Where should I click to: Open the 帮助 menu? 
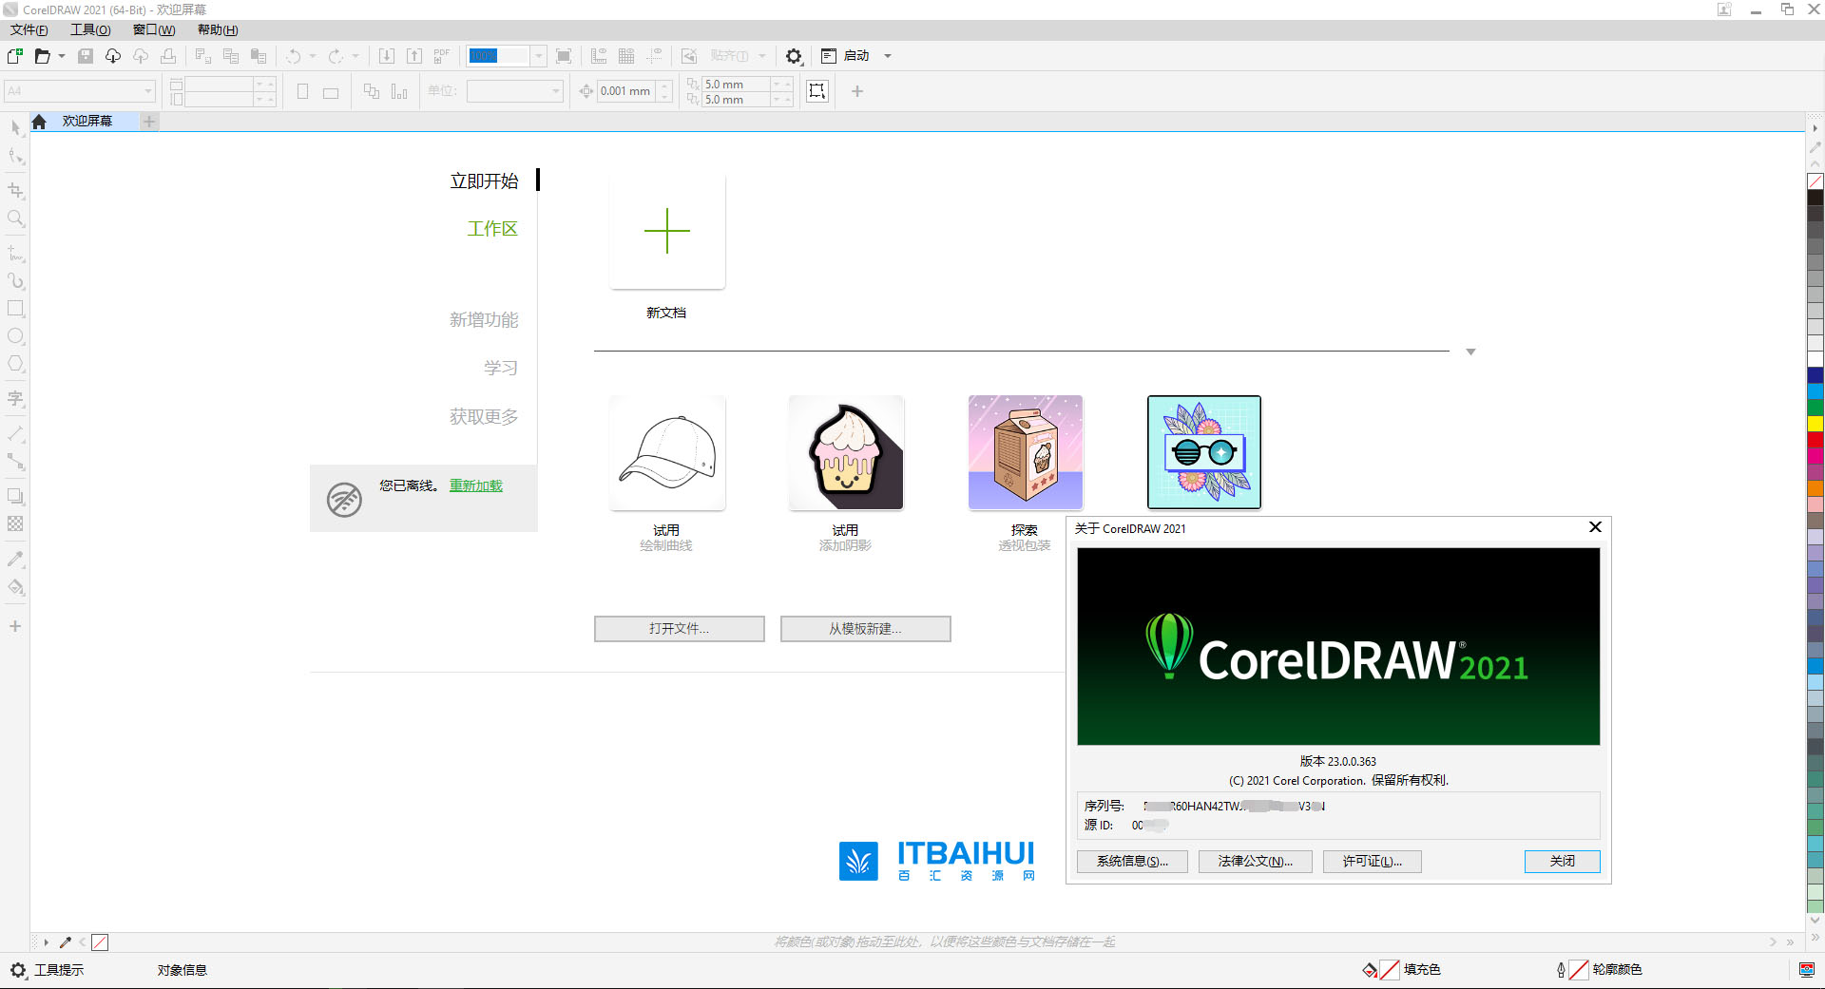[218, 30]
